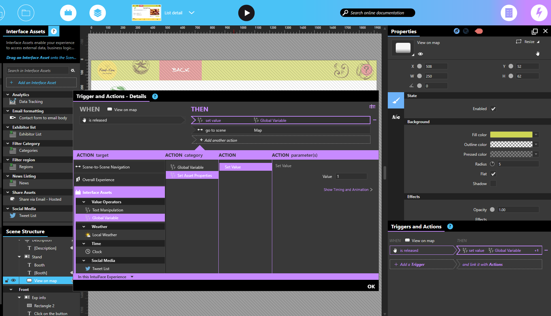Open the List detail scene dropdown
Screen dimensions: 551x316
[x=192, y=13]
